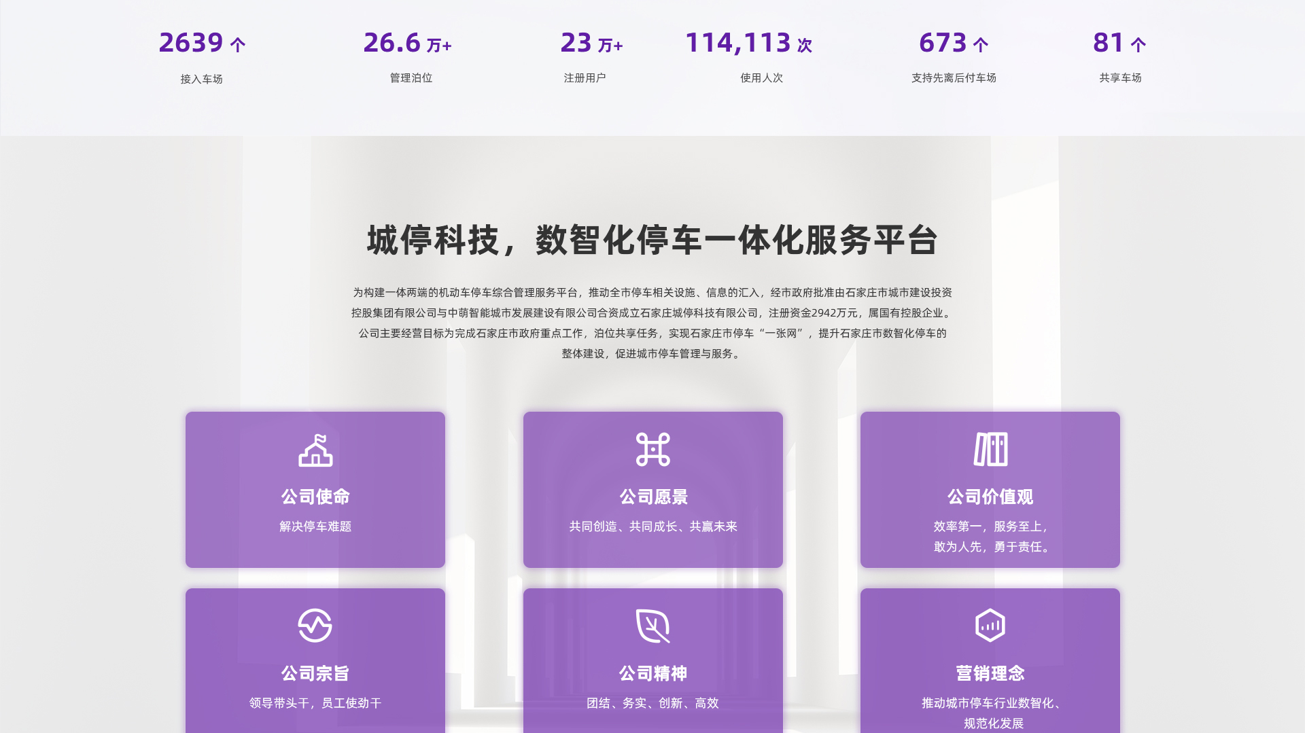Select the 公司使命 card title
This screenshot has height=733, width=1305.
[315, 497]
